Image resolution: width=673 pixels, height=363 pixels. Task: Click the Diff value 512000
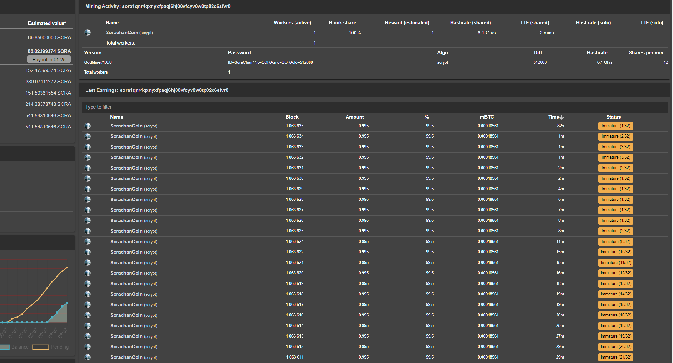(x=540, y=62)
